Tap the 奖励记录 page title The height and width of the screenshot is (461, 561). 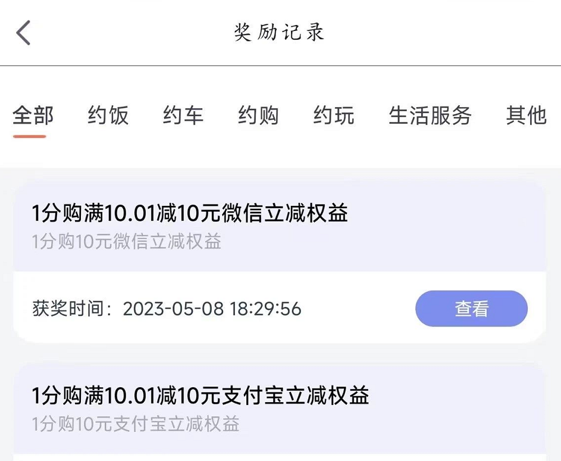(x=279, y=32)
